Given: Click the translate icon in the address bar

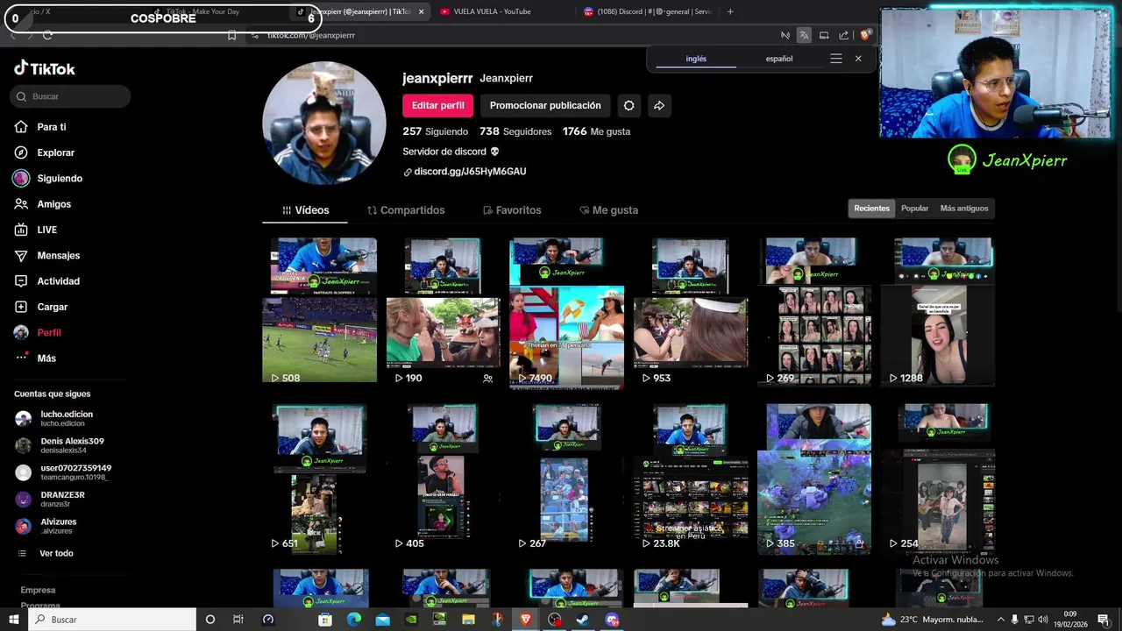Looking at the screenshot, I should pos(804,35).
